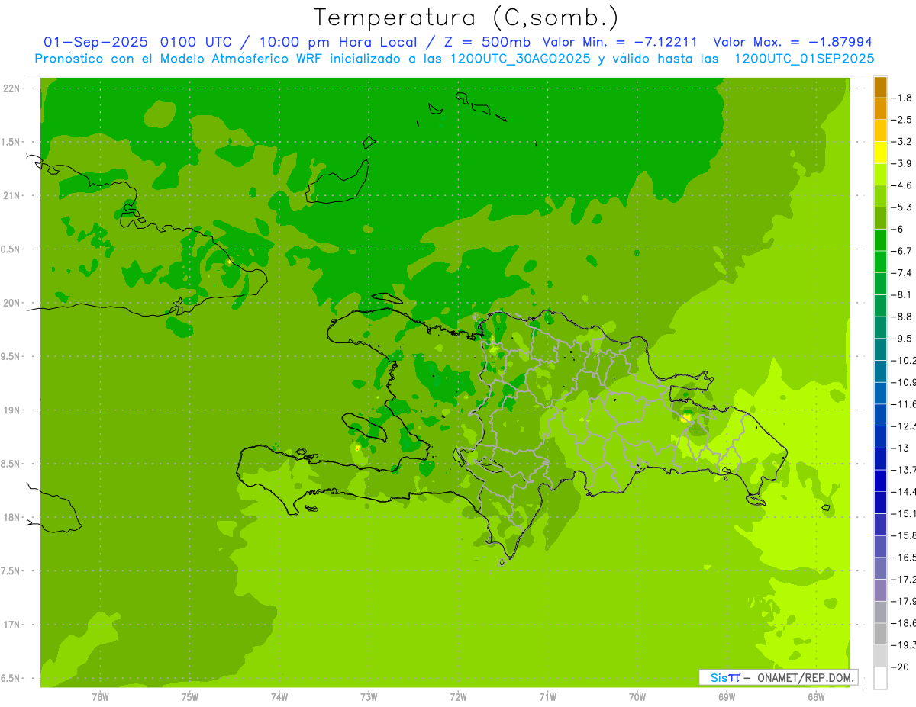Image resolution: width=916 pixels, height=707 pixels.
Task: Click '10:00 pm Hora Local' in header
Action: click(x=338, y=42)
